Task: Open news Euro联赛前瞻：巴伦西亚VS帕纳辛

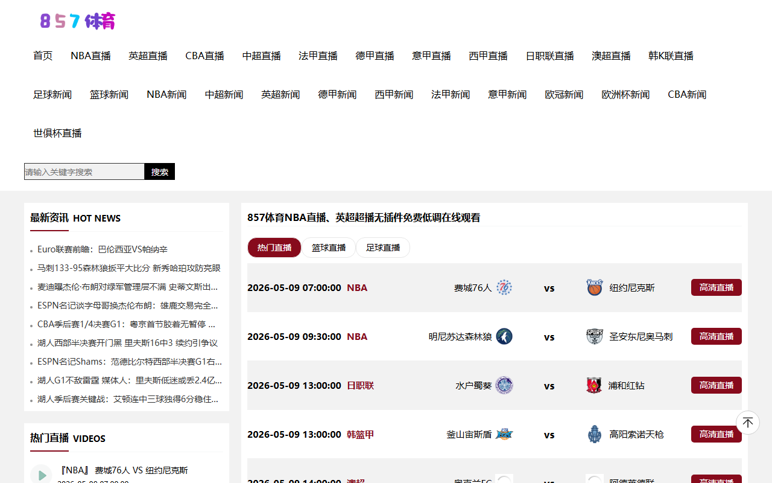Action: (x=103, y=249)
